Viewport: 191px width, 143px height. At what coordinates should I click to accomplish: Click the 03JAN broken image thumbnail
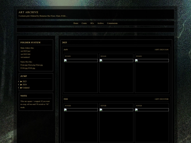[x=152, y=61]
